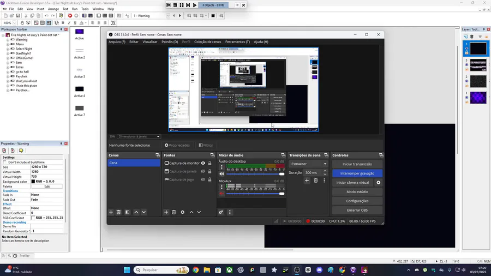Screen dimensions: 491x276
Task: Click Background color black swatch
Action: click(x=33, y=182)
